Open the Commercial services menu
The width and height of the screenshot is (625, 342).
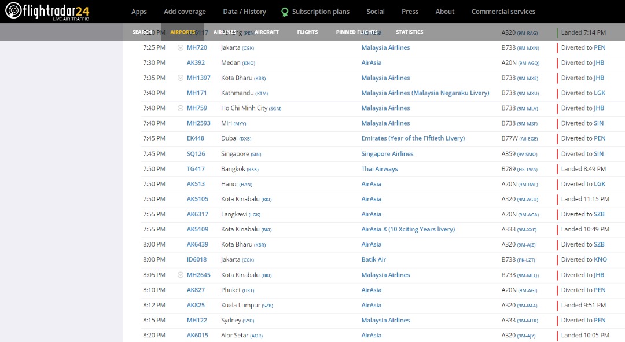(503, 12)
